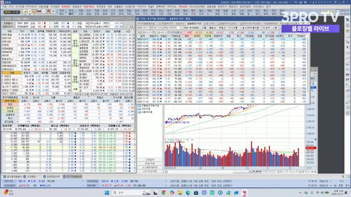Click the magnifier icon next to code field
Image resolution: width=351 pixels, height=197 pixels.
161,28
